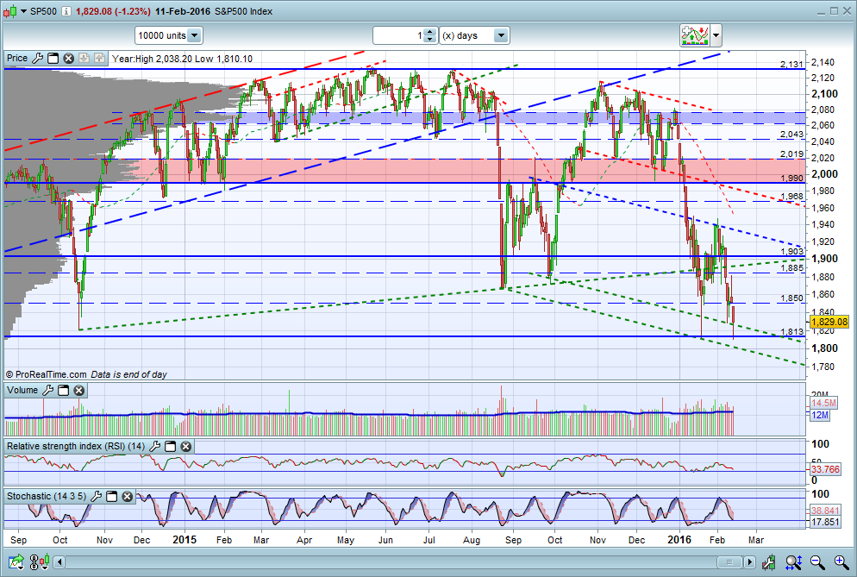The width and height of the screenshot is (857, 577).
Task: Open chart properties wrench-candlestick icon
Action: [x=768, y=561]
